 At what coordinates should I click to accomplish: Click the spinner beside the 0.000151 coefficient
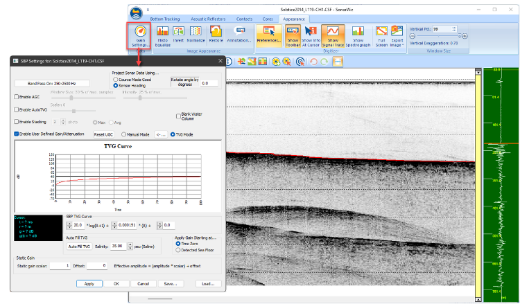click(114, 225)
